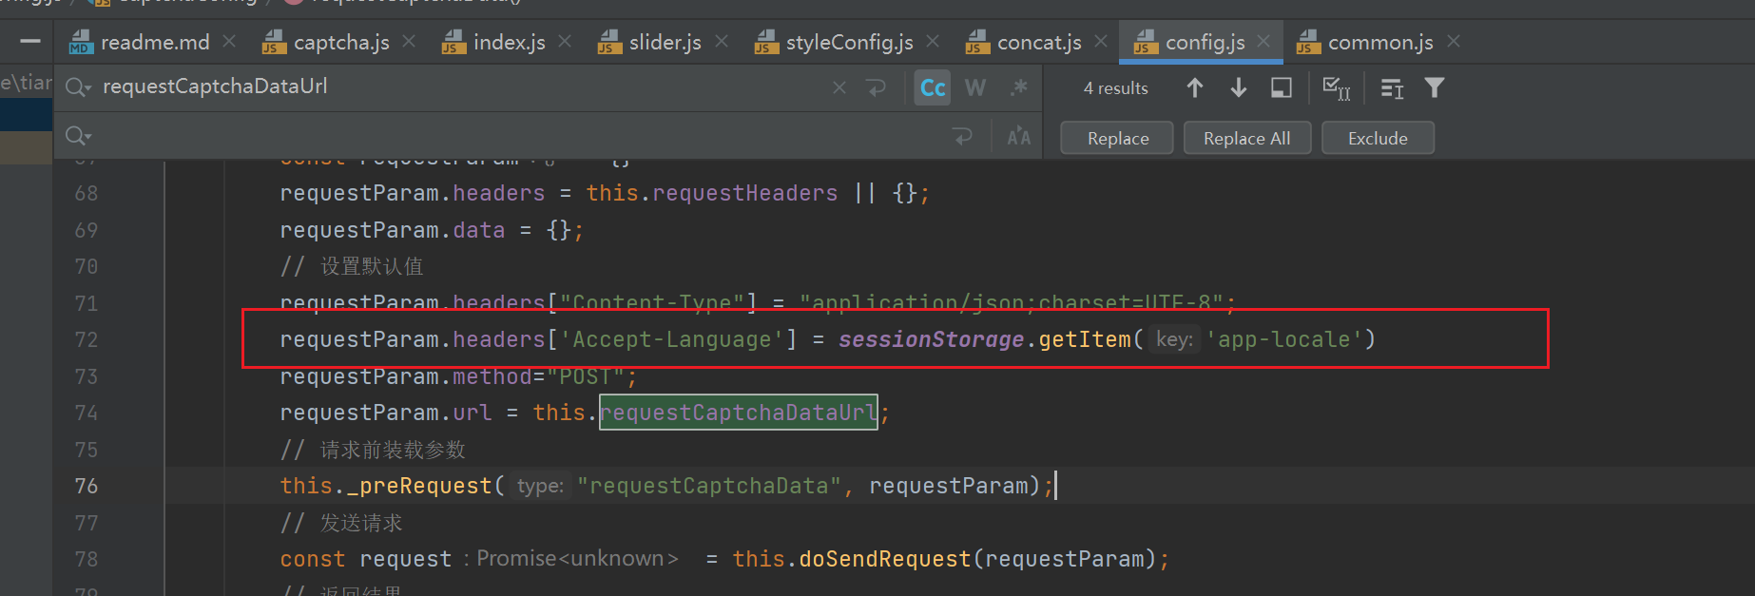Clear the search field text
This screenshot has height=596, width=1755.
pyautogui.click(x=839, y=88)
